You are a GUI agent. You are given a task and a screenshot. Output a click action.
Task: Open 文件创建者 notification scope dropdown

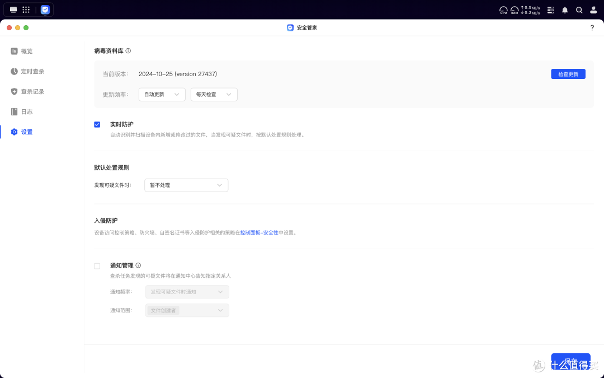pos(187,310)
